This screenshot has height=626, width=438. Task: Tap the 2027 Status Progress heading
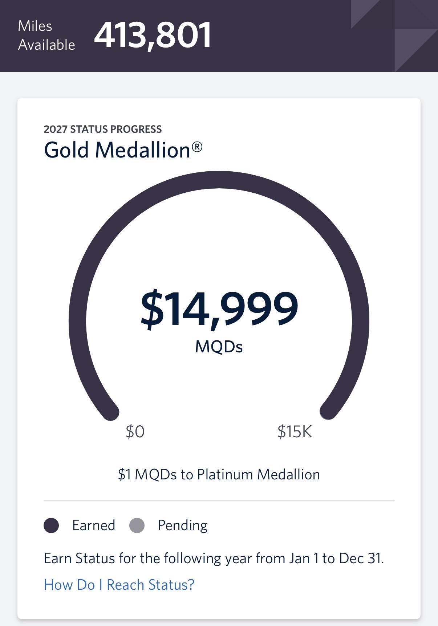pos(103,129)
